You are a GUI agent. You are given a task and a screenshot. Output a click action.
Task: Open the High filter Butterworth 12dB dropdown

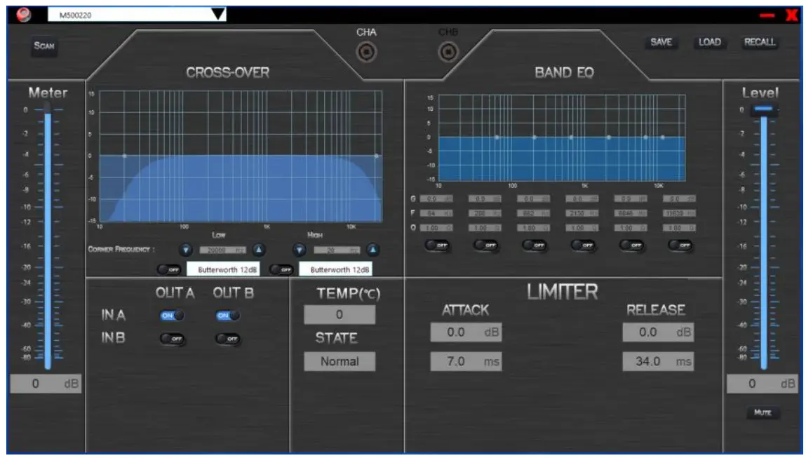click(x=335, y=269)
